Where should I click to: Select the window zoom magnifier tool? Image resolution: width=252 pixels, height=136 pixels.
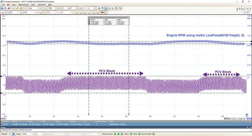(106, 8)
